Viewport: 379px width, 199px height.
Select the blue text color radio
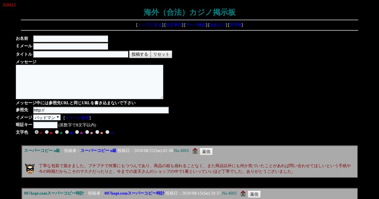(67, 132)
